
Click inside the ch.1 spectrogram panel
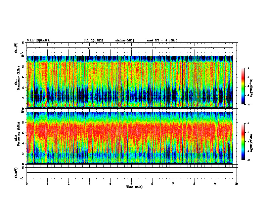point(130,82)
